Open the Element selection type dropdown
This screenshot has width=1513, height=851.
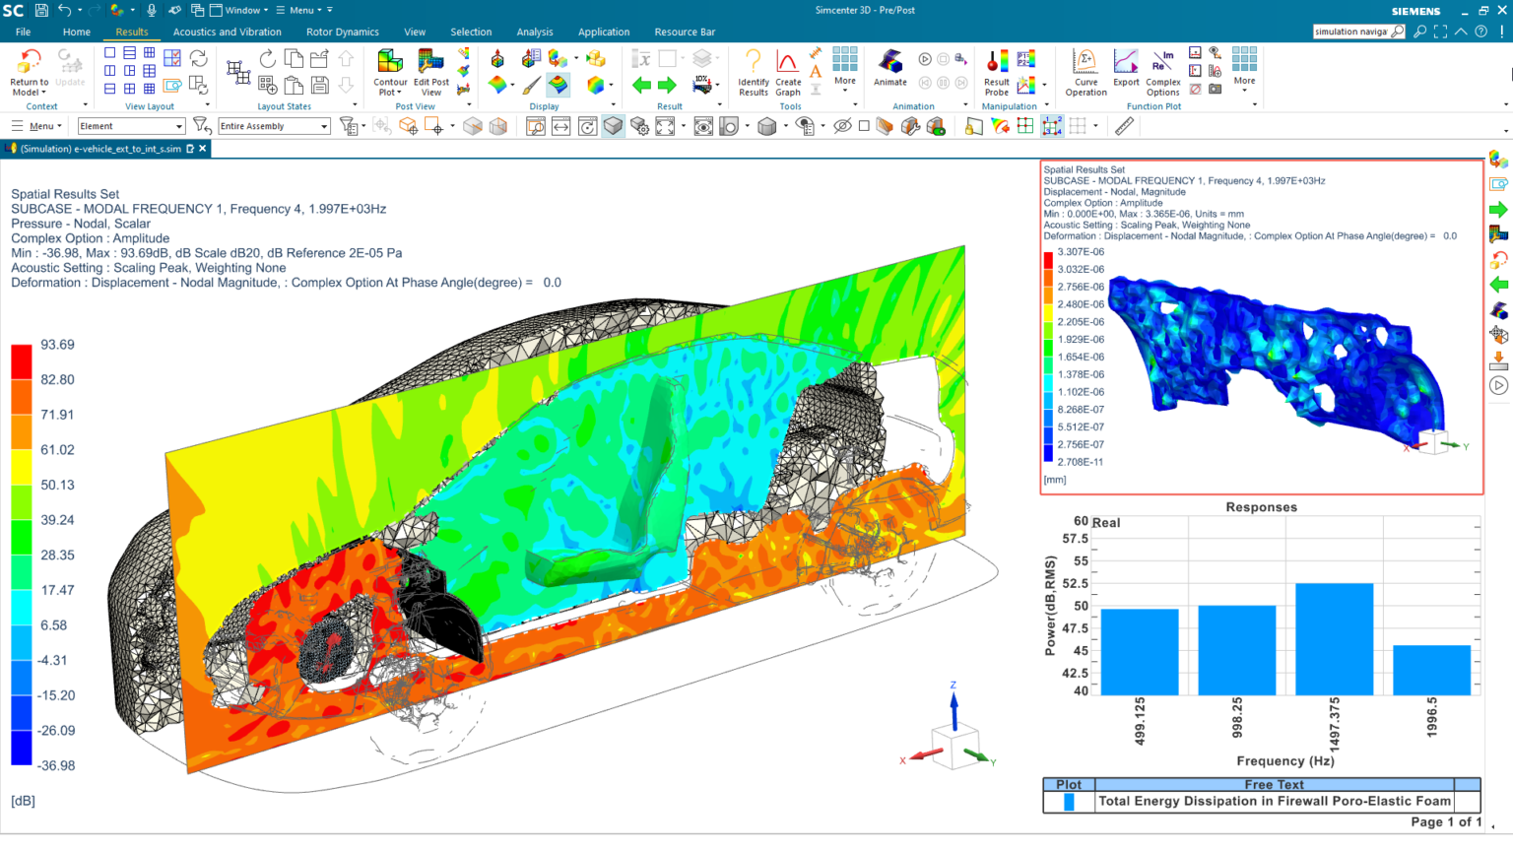point(131,126)
